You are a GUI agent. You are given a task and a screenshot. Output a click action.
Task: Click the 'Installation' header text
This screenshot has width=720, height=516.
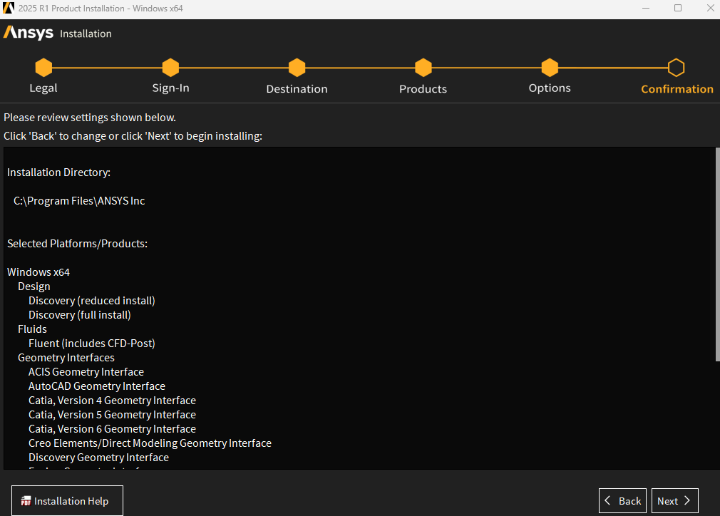(x=86, y=34)
